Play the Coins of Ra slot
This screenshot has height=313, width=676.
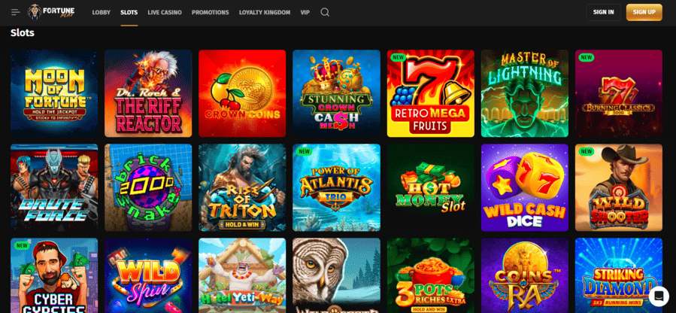[525, 275]
